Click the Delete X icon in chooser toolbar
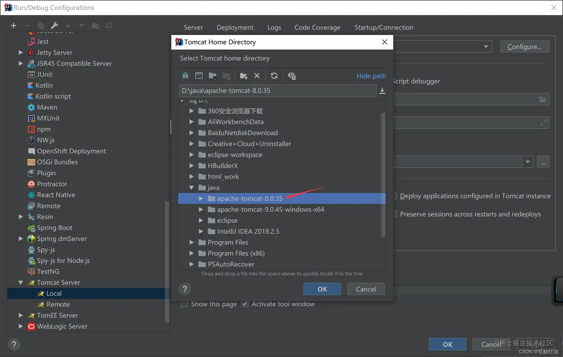563x357 pixels. coord(257,76)
